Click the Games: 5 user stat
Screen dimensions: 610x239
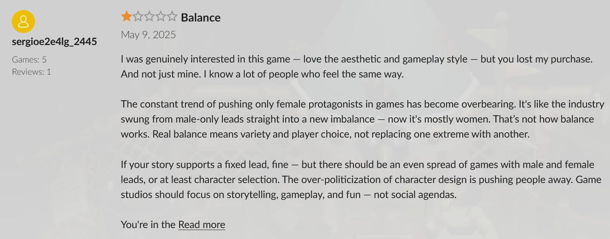click(x=29, y=59)
